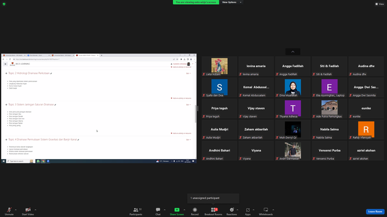Click the move handle beside Topic 2

6,74
